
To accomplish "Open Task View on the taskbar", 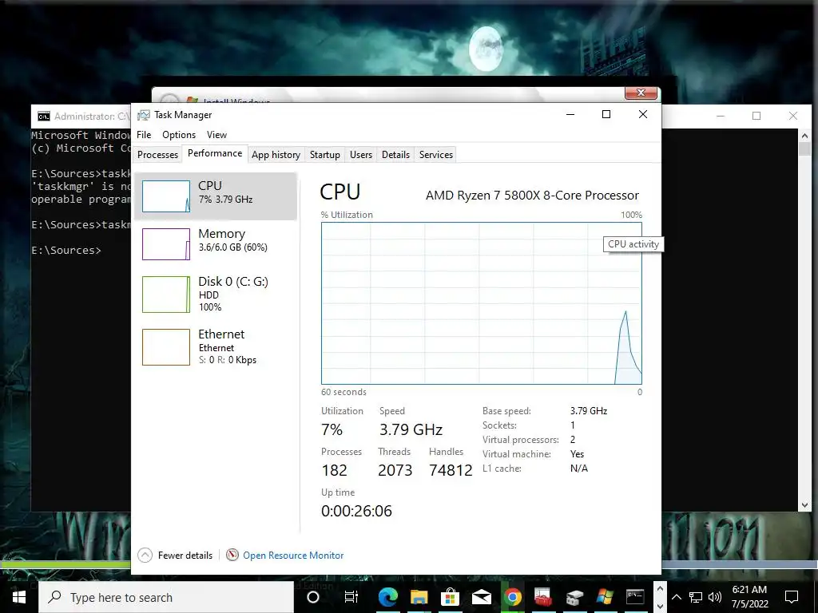I will click(x=351, y=597).
